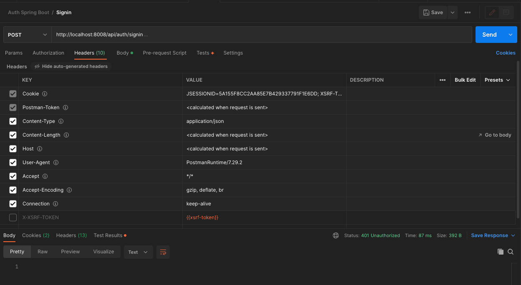
Task: Open the request more actions ••• menu
Action: pos(468,12)
